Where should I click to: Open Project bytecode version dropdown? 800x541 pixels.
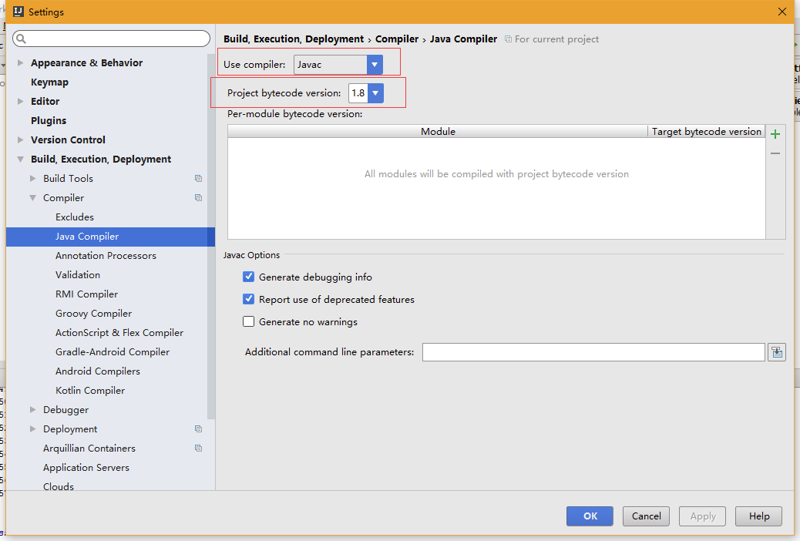point(375,93)
